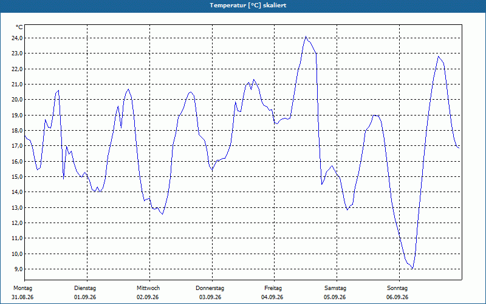The image size is (486, 304).
Task: Click the 22,0 y-axis label
Action: click(17, 69)
